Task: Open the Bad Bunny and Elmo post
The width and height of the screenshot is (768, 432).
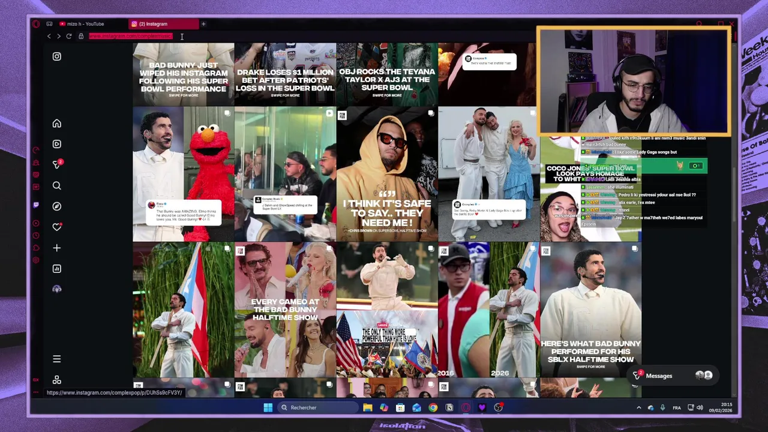Action: (183, 174)
